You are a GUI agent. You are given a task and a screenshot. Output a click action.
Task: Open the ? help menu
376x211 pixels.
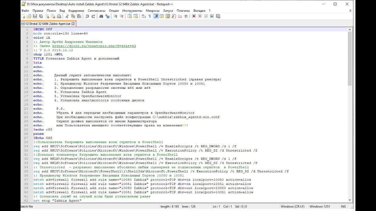pyautogui.click(x=210, y=11)
